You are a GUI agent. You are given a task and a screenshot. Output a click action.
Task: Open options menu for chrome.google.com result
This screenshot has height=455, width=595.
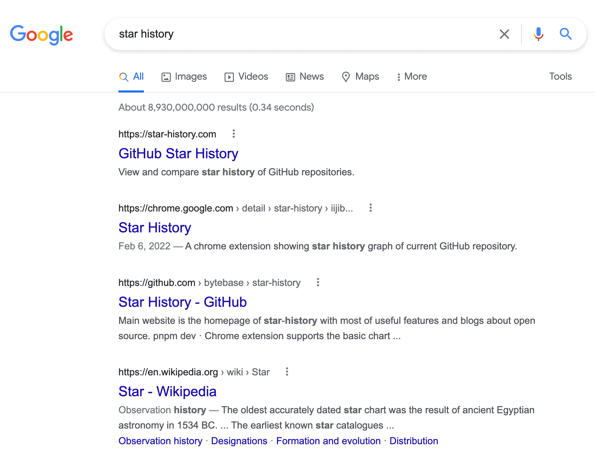pos(370,208)
